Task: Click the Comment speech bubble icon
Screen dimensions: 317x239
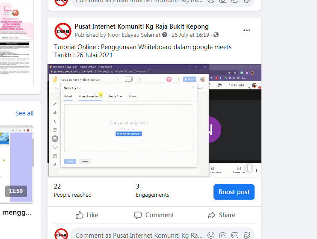Action: coord(138,215)
